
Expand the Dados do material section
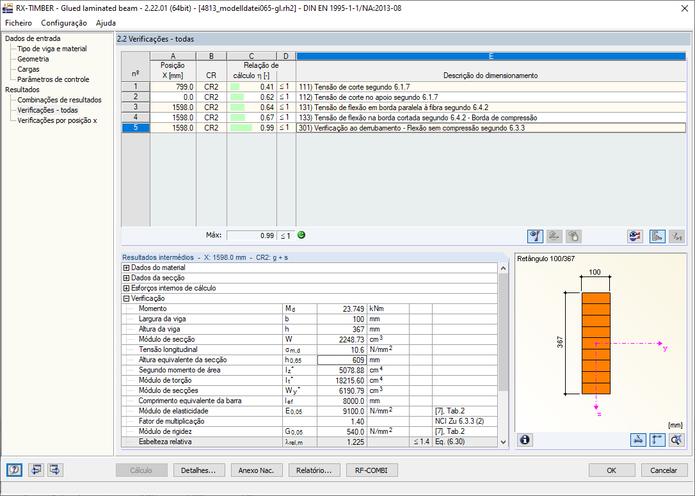(x=126, y=268)
